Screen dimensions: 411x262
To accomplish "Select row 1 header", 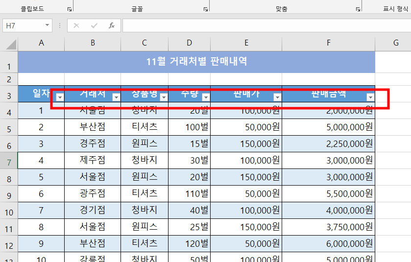I will tap(9, 62).
